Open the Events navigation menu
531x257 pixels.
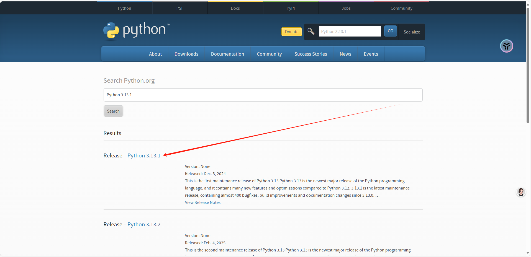(x=371, y=54)
